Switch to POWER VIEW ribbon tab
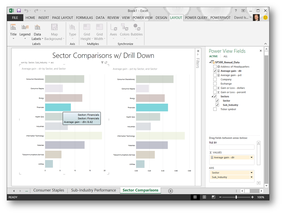283x214 pixels. pyautogui.click(x=142, y=18)
